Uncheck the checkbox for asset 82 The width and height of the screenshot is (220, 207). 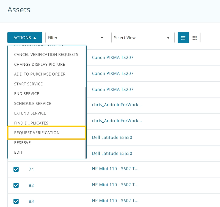16,185
